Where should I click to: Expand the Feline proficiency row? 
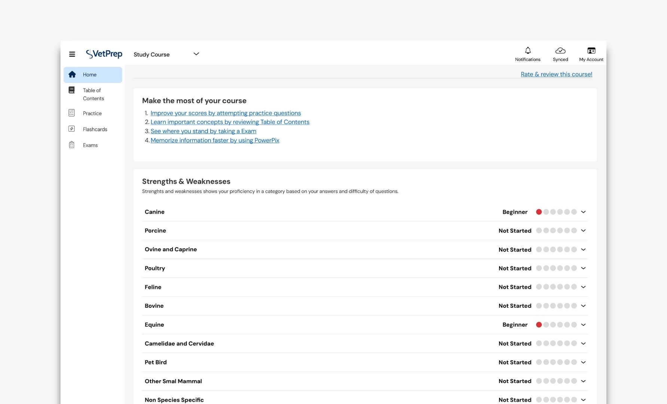pos(583,287)
